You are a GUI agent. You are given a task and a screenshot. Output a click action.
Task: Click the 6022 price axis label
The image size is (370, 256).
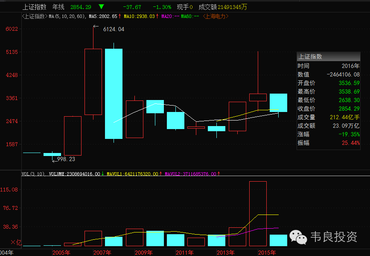pyautogui.click(x=12, y=29)
